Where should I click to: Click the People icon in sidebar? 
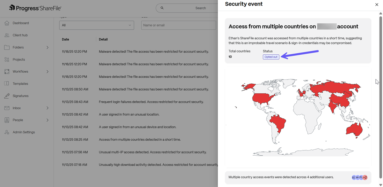pos(7,120)
